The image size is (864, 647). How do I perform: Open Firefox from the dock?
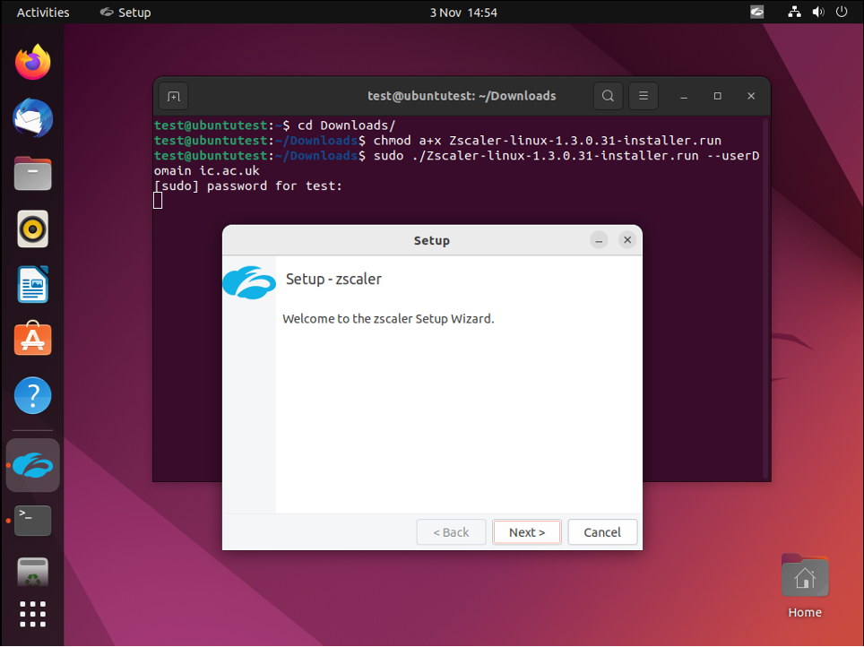[33, 63]
